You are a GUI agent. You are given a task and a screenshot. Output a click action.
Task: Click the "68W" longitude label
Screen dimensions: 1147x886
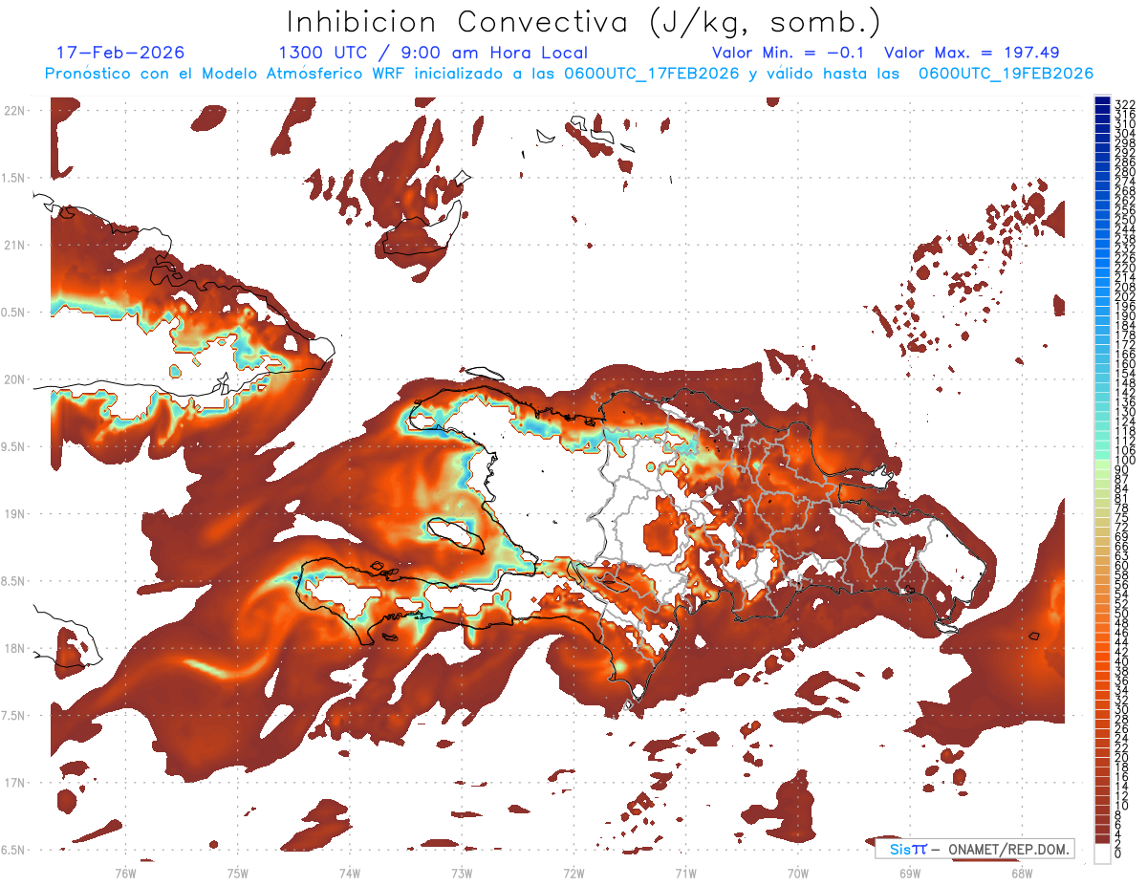coord(1022,873)
